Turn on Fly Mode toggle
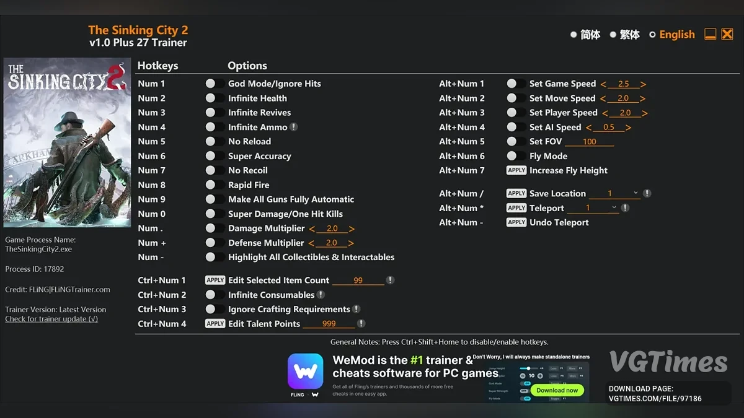Image resolution: width=744 pixels, height=418 pixels. point(516,156)
